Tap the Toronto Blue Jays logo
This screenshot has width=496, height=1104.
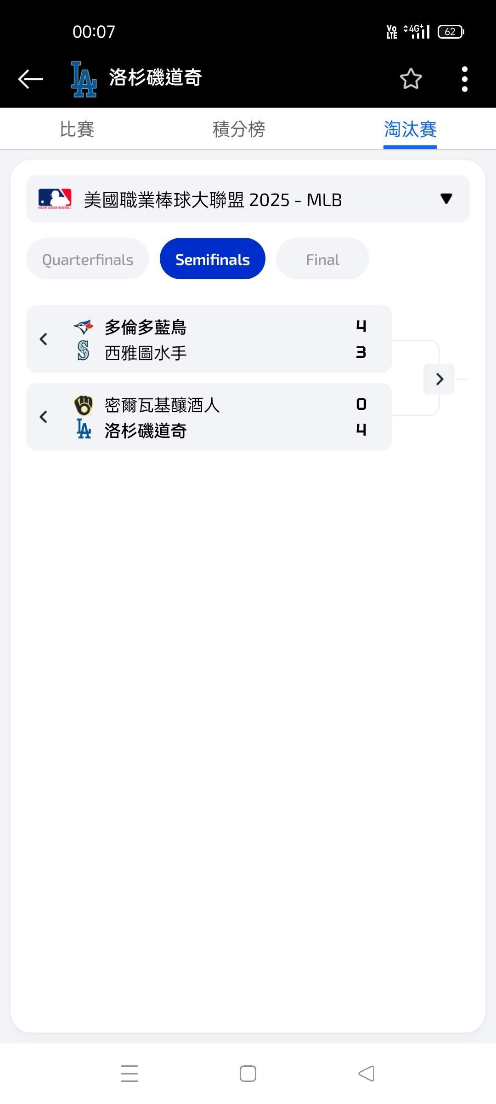click(x=84, y=327)
